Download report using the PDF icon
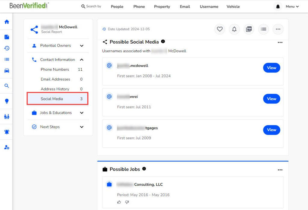Screen dimensions: 308x210 click(x=249, y=29)
